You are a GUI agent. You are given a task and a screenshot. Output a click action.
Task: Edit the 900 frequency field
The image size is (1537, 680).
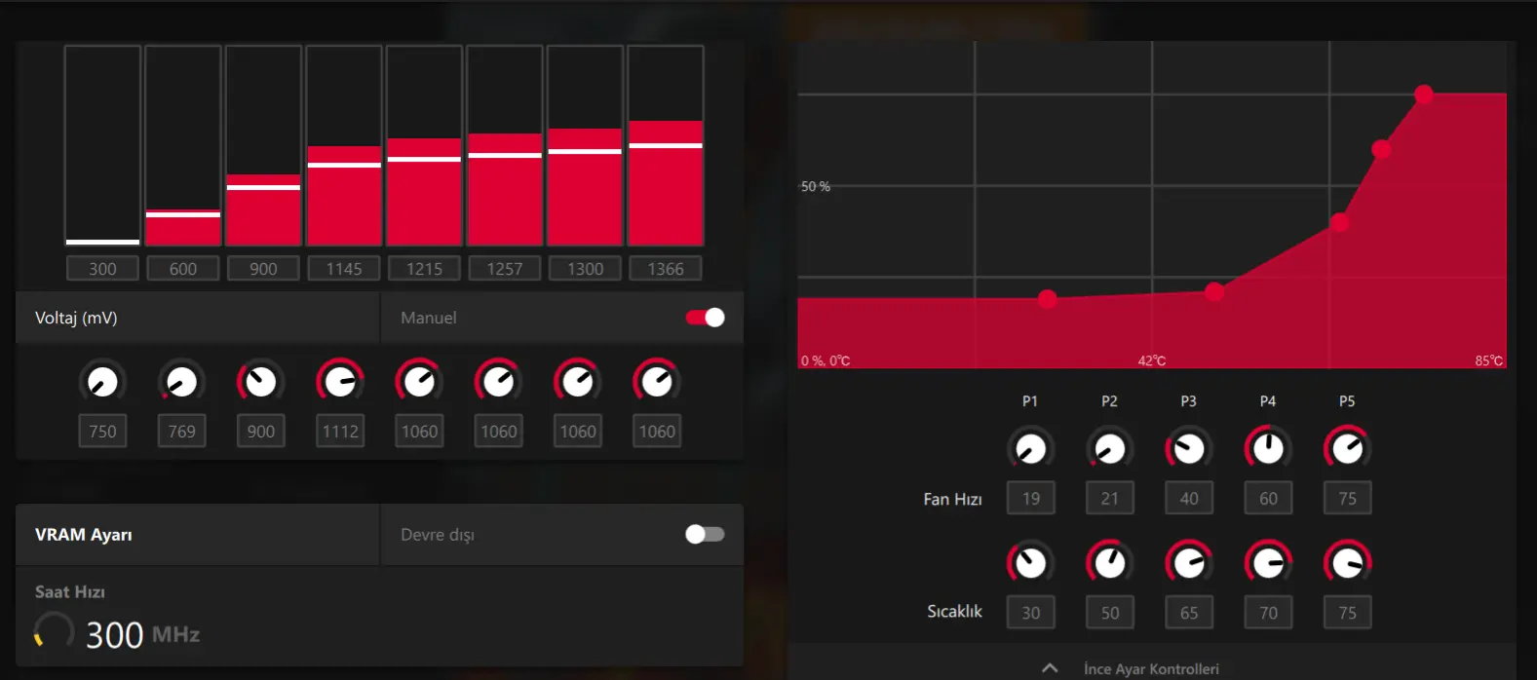point(263,268)
